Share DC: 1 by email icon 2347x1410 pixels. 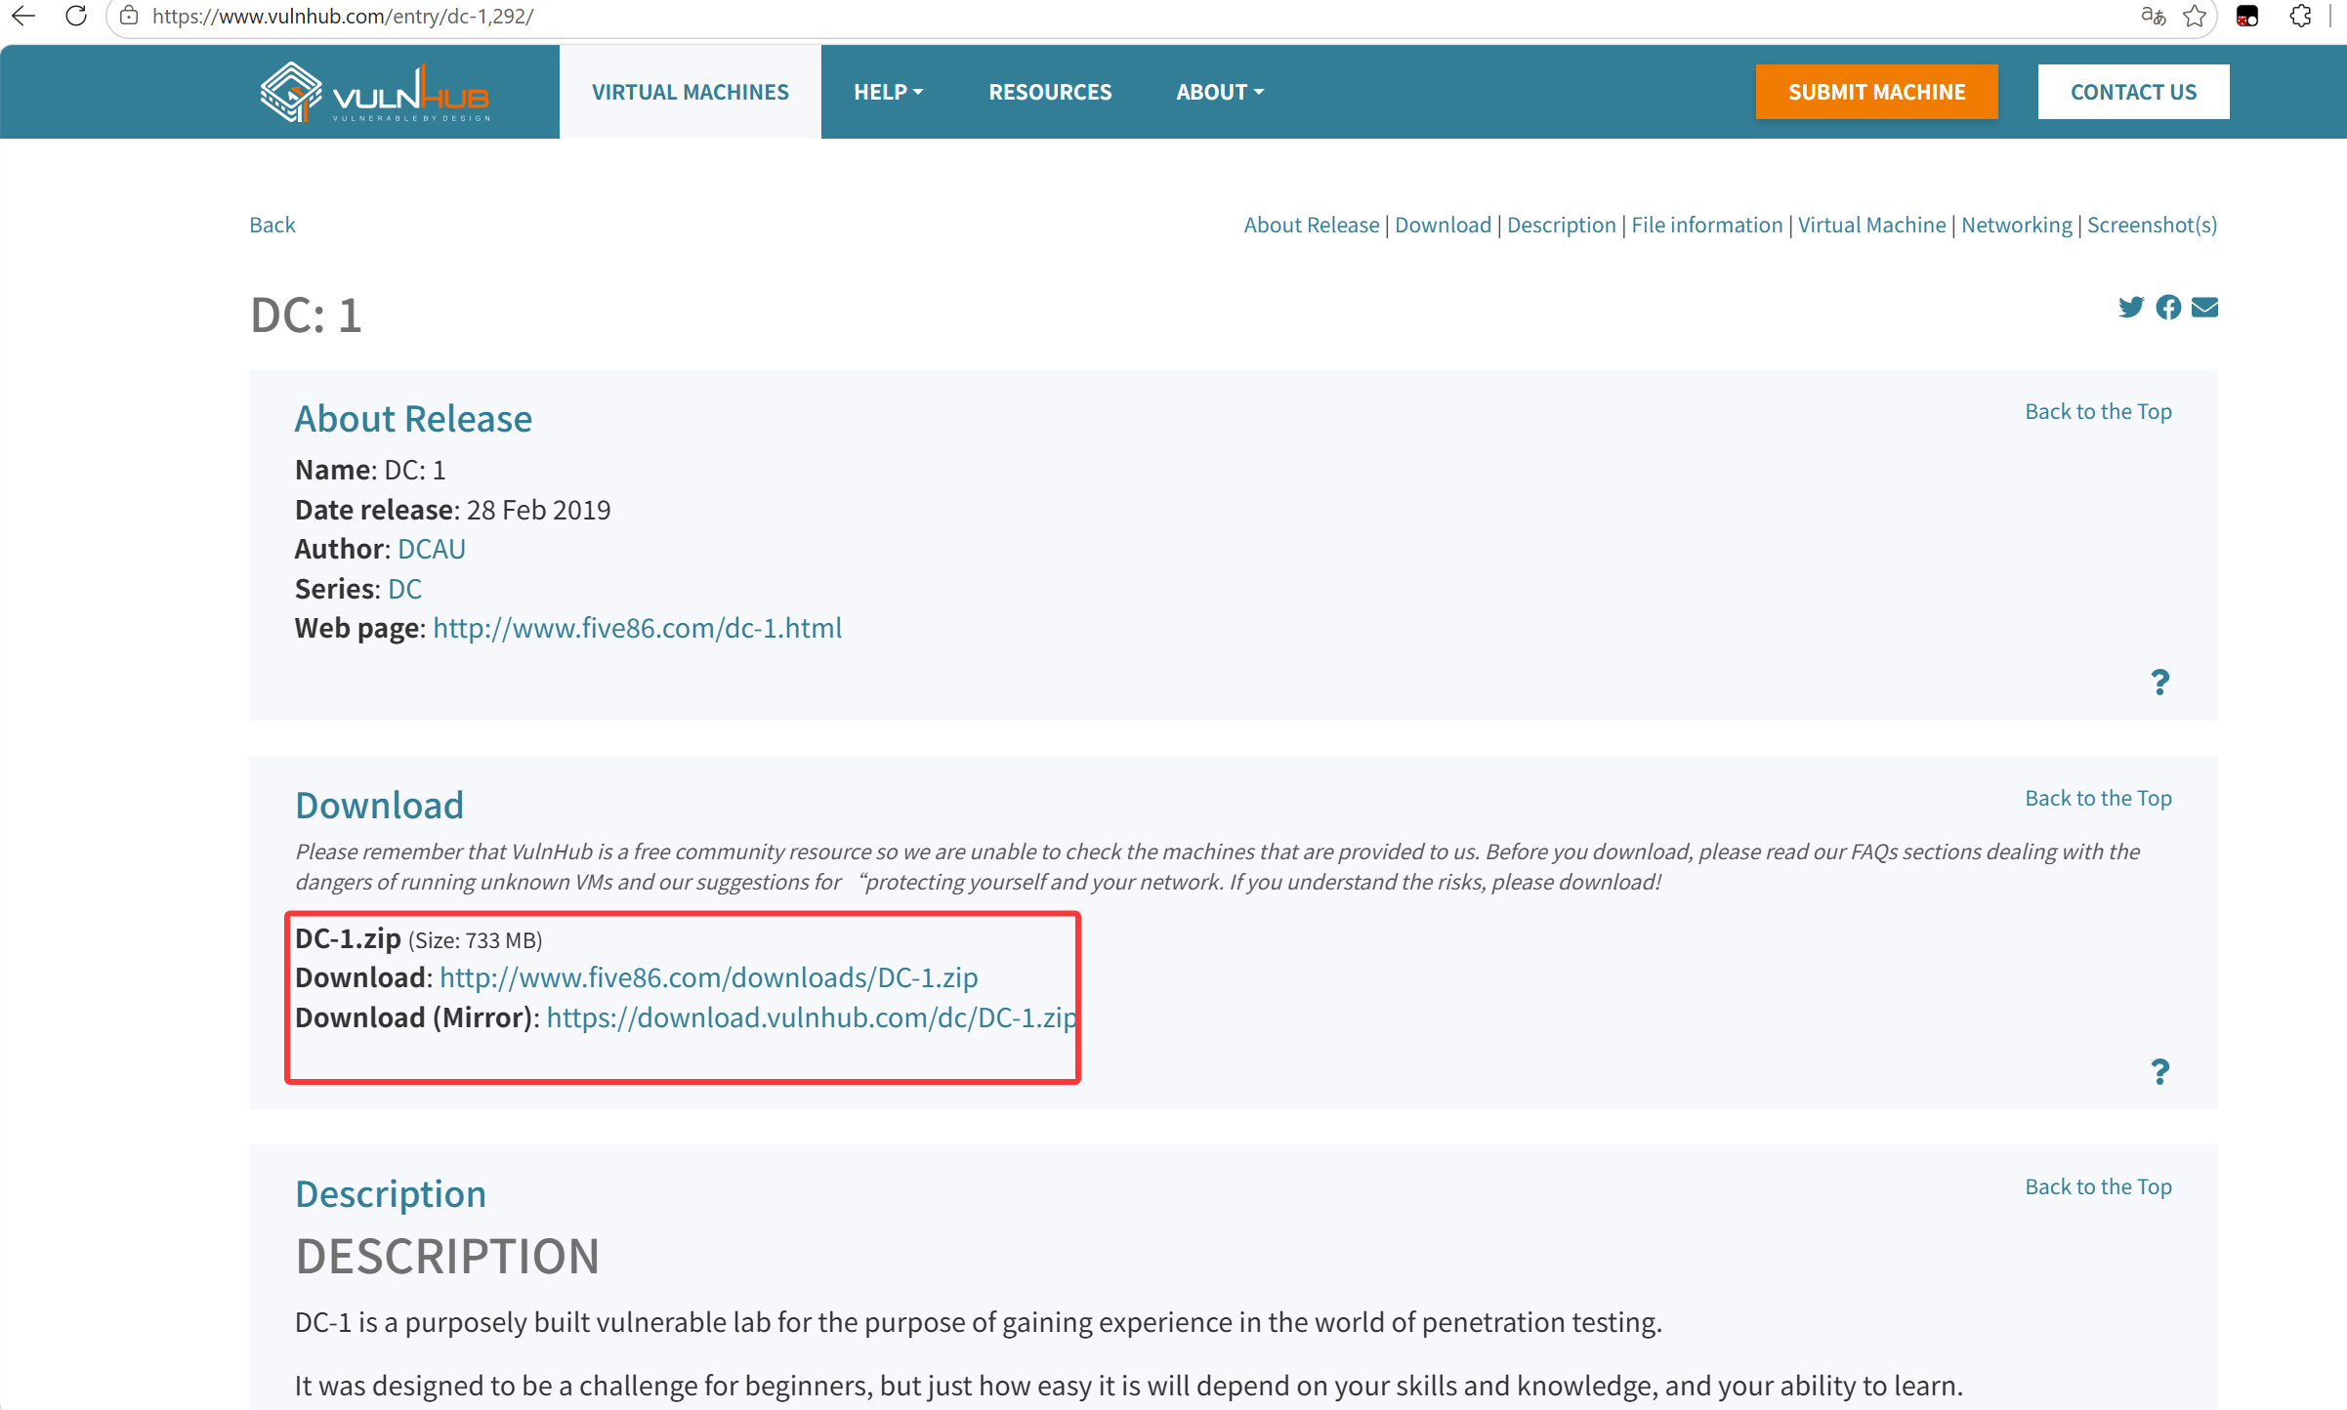(2204, 308)
